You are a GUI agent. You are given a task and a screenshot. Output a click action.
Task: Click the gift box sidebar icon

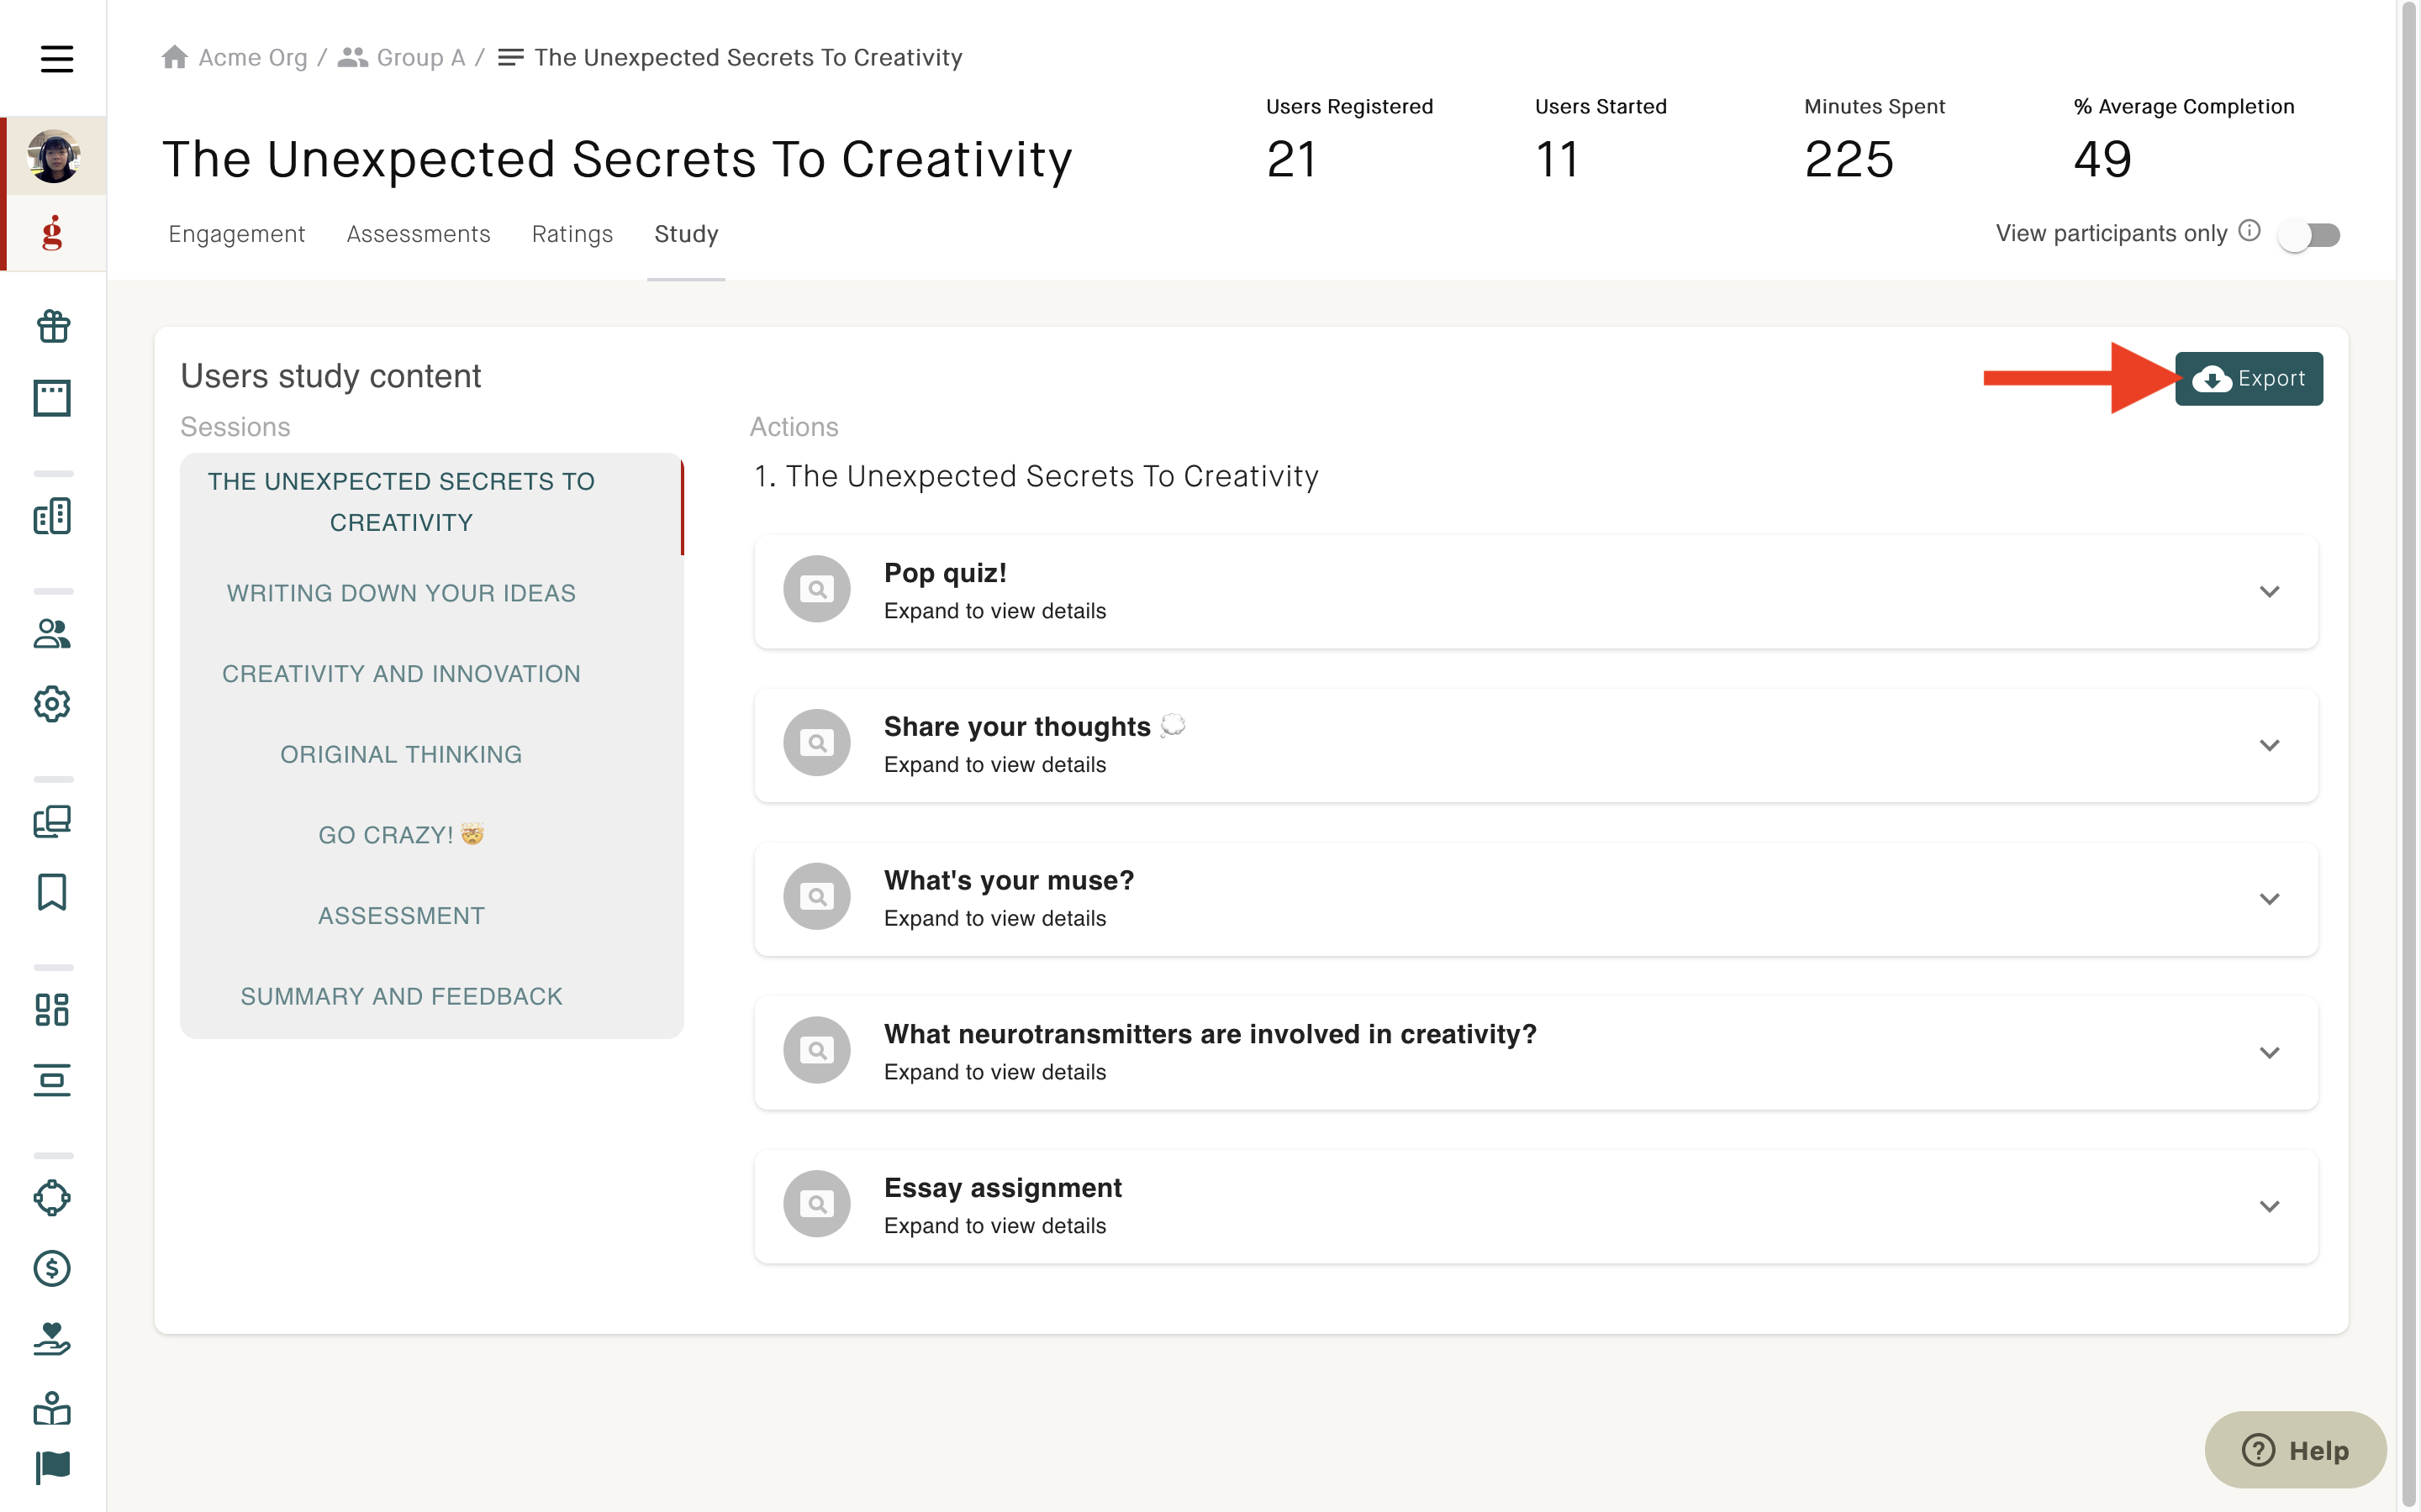pyautogui.click(x=53, y=326)
